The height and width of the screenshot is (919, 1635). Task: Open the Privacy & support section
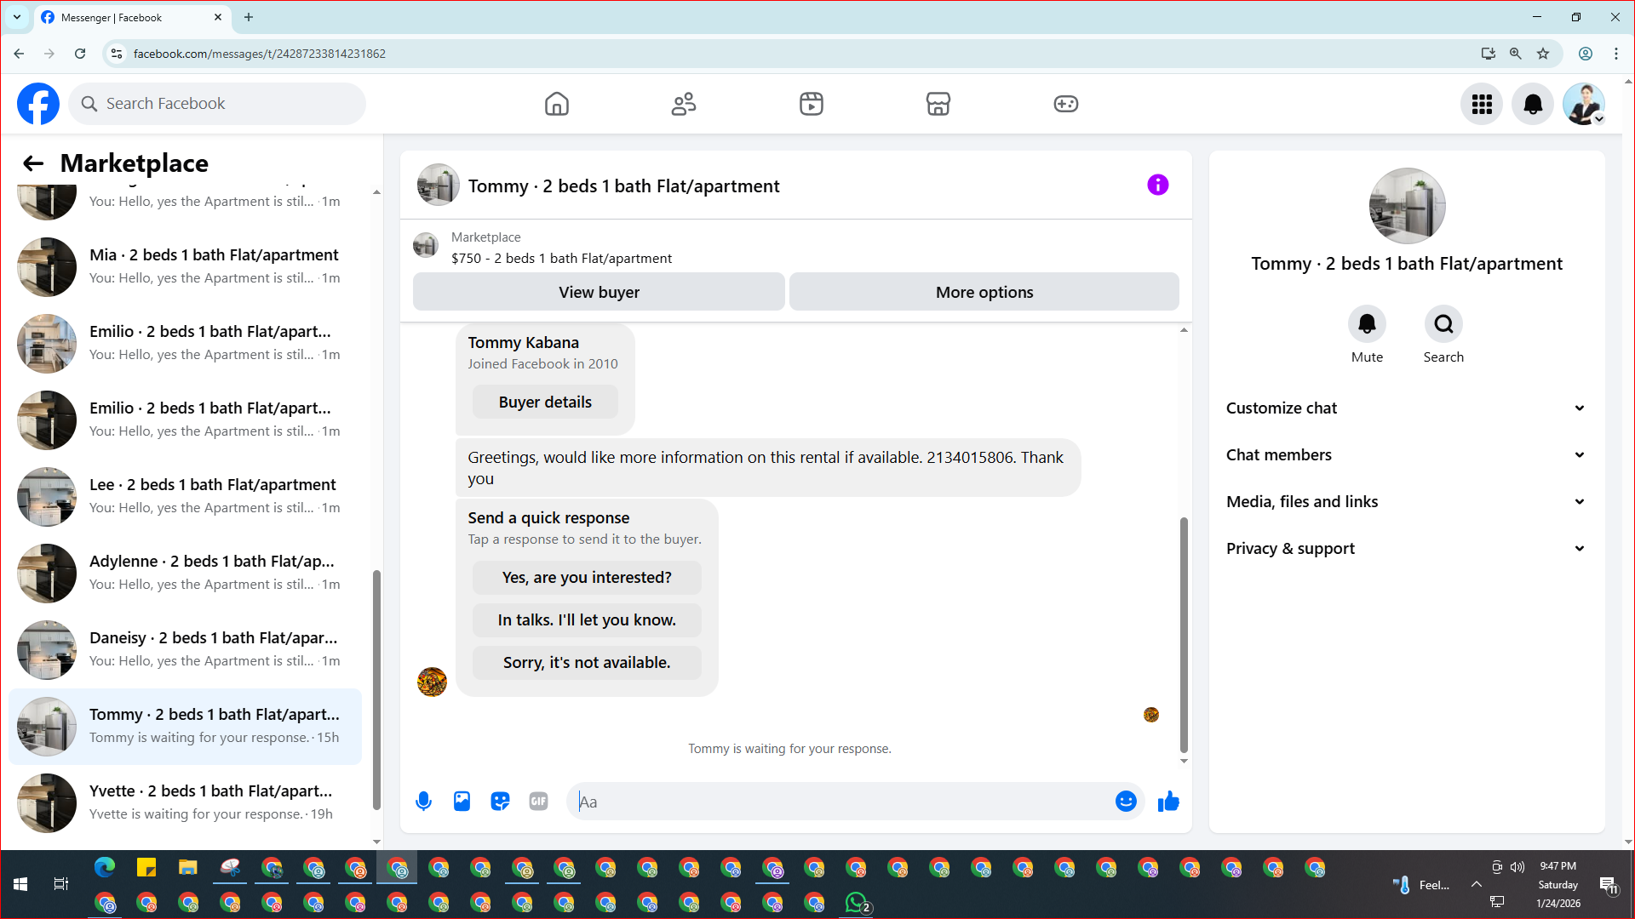click(1405, 548)
